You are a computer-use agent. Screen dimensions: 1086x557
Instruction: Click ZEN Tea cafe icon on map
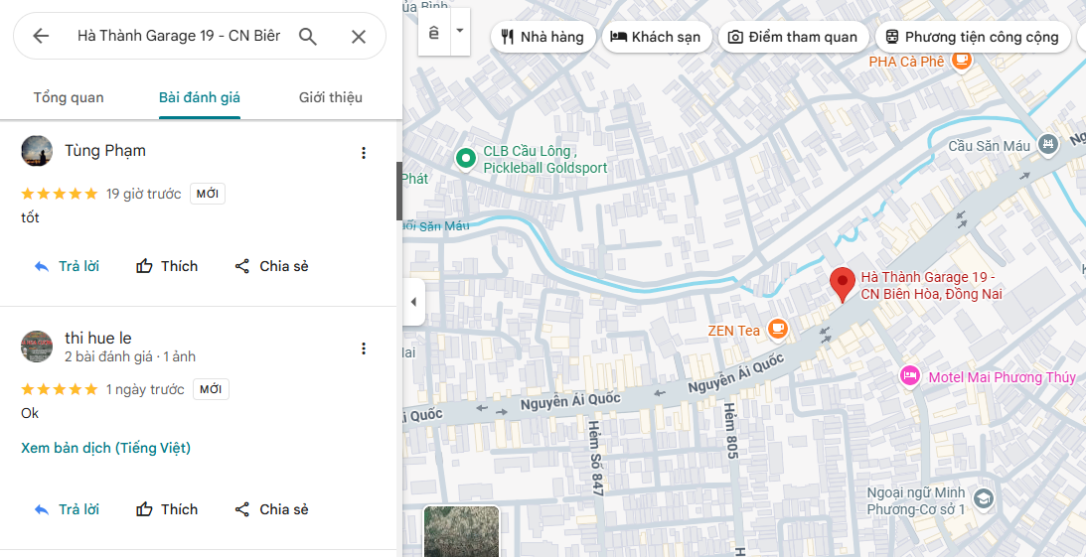[779, 330]
